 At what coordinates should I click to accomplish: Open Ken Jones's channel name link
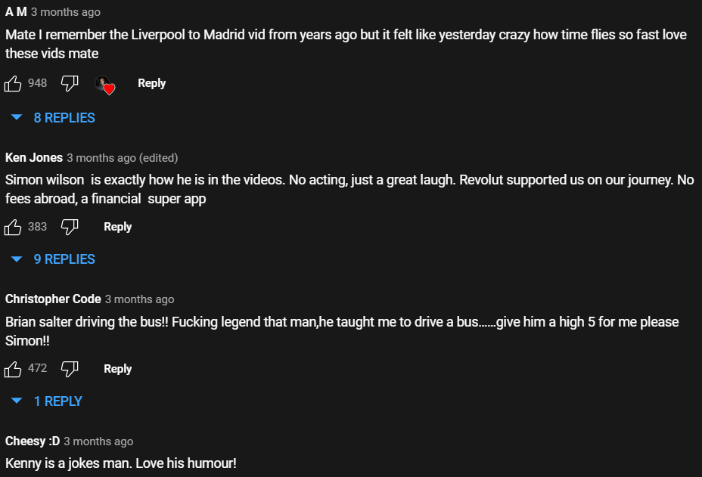coord(34,158)
